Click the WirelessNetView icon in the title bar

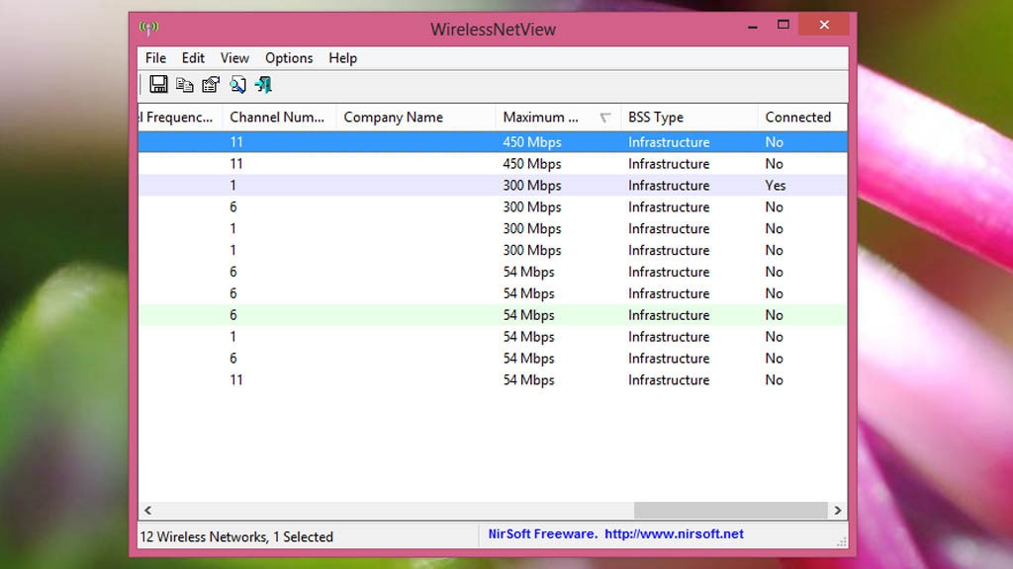[148, 28]
